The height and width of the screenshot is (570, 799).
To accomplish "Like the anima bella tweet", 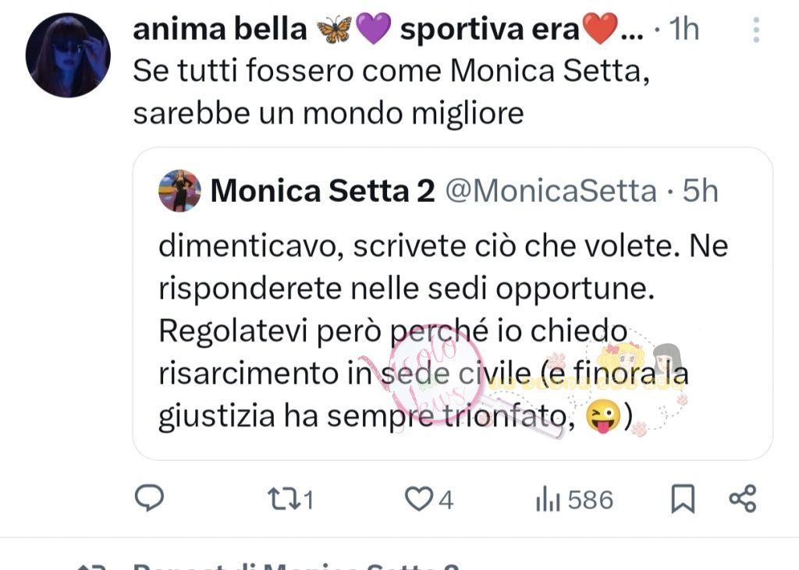I will [x=420, y=499].
